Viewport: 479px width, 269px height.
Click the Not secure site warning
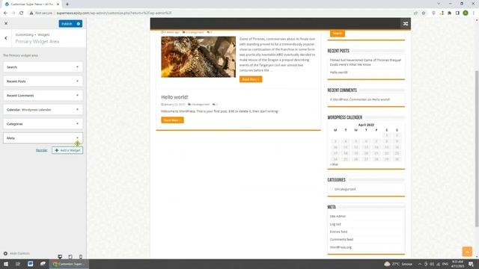coord(41,13)
